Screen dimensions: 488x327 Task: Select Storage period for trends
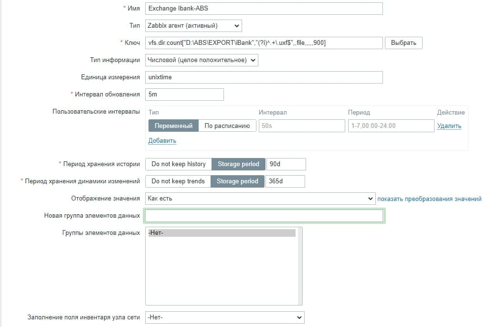pyautogui.click(x=237, y=181)
